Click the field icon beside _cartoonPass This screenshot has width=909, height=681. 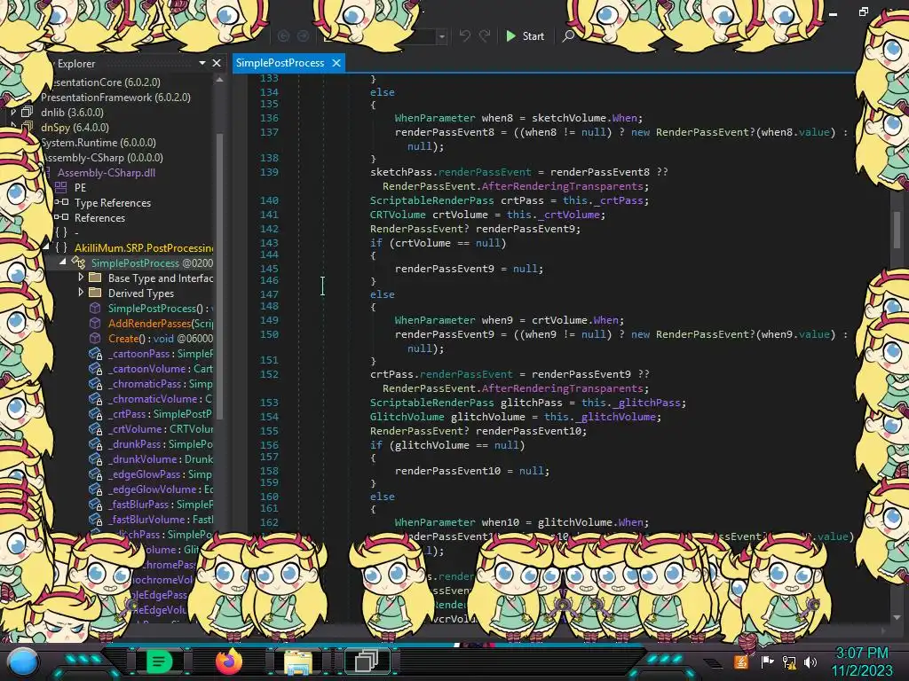point(96,353)
